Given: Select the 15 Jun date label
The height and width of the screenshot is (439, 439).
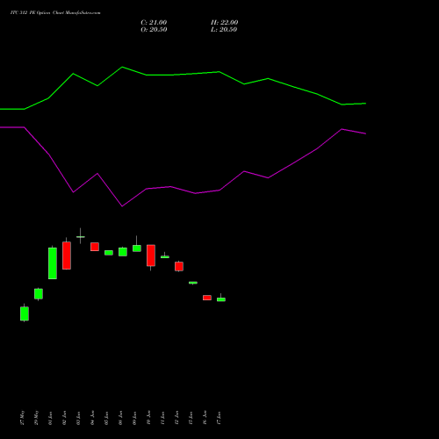Looking at the screenshot, I should click(191, 418).
